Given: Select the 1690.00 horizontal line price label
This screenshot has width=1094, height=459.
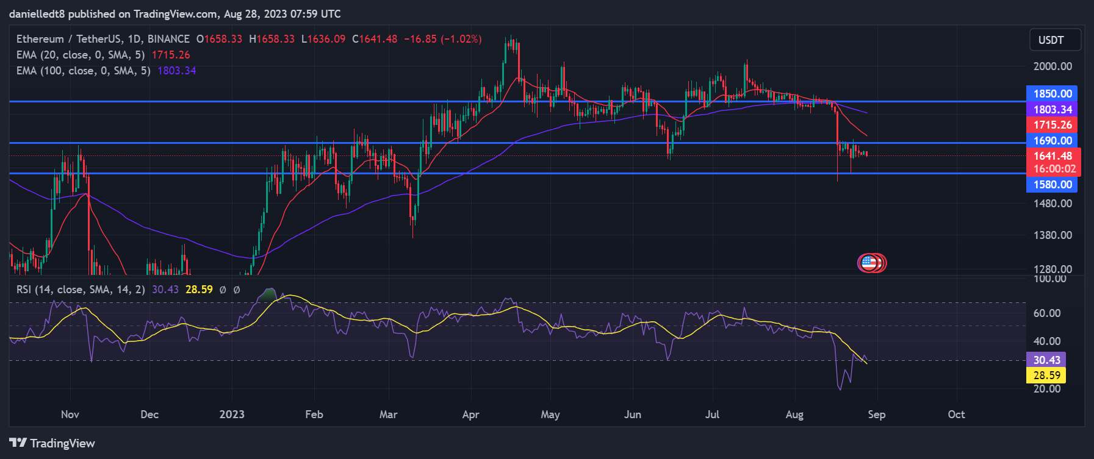Looking at the screenshot, I should click(x=1052, y=141).
